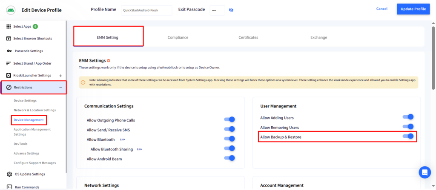Select Configure Support Messages submenu
The image size is (436, 190).
tap(35, 163)
